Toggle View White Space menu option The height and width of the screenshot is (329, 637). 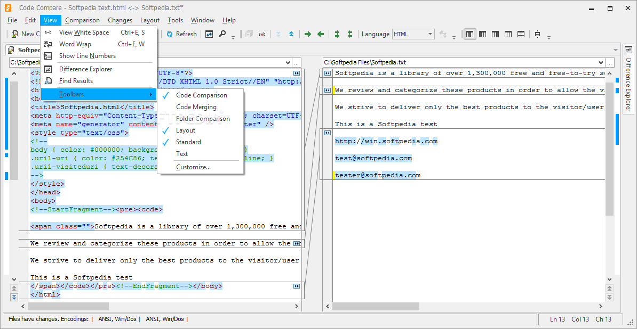tap(98, 32)
